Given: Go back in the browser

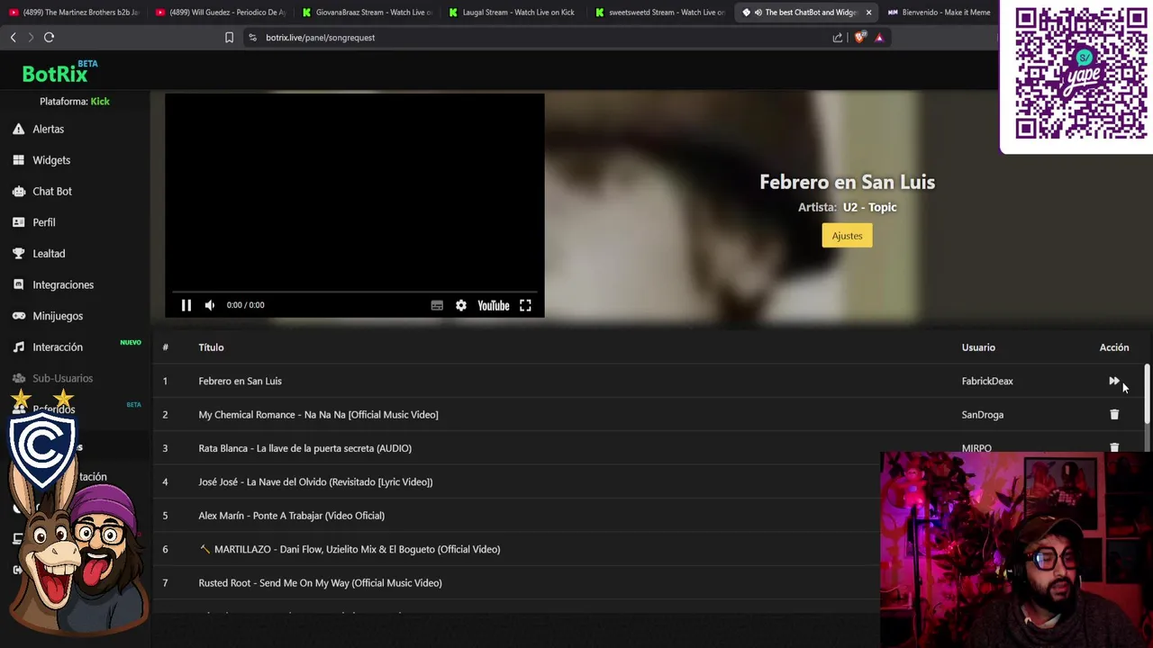Looking at the screenshot, I should click(13, 37).
